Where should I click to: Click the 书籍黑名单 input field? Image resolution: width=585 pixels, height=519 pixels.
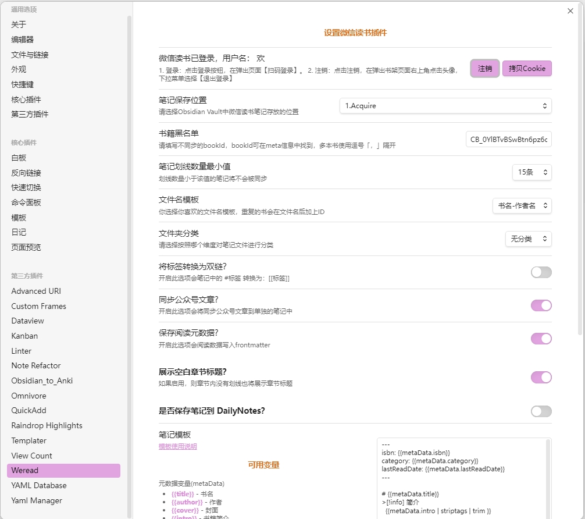509,139
